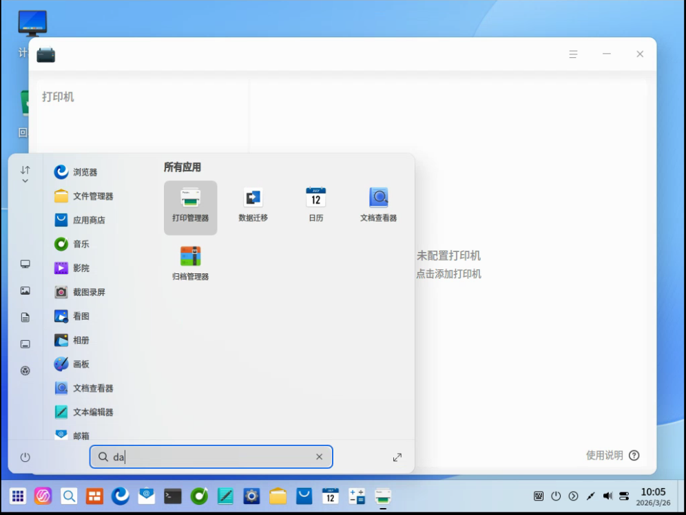The image size is (686, 515).
Task: Open computer shortcut in launcher sidebar
Action: pos(25,264)
